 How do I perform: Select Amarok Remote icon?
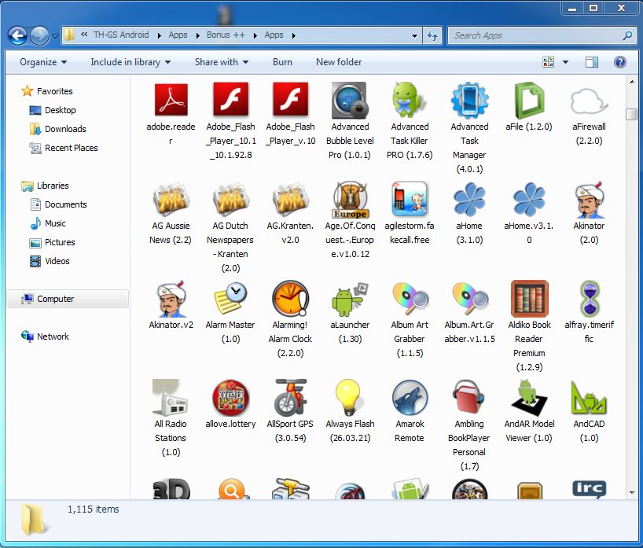(410, 398)
